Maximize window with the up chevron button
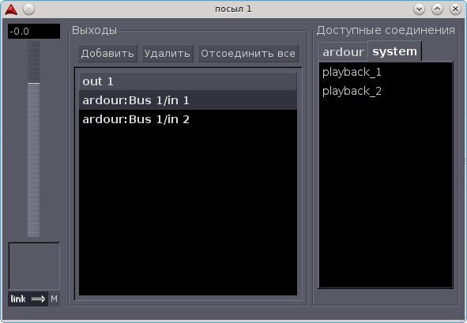The width and height of the screenshot is (467, 323). coord(437,9)
